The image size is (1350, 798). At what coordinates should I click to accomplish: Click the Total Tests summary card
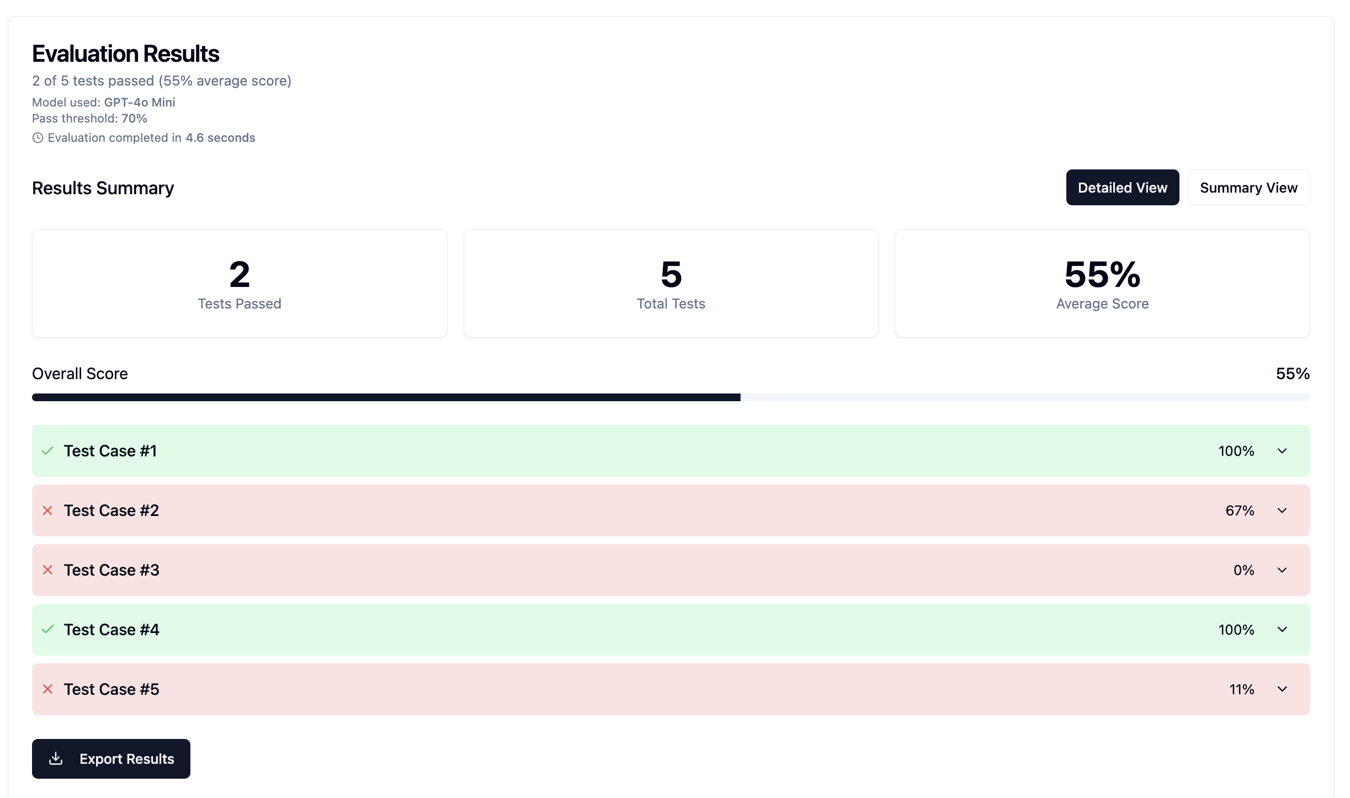pyautogui.click(x=671, y=283)
